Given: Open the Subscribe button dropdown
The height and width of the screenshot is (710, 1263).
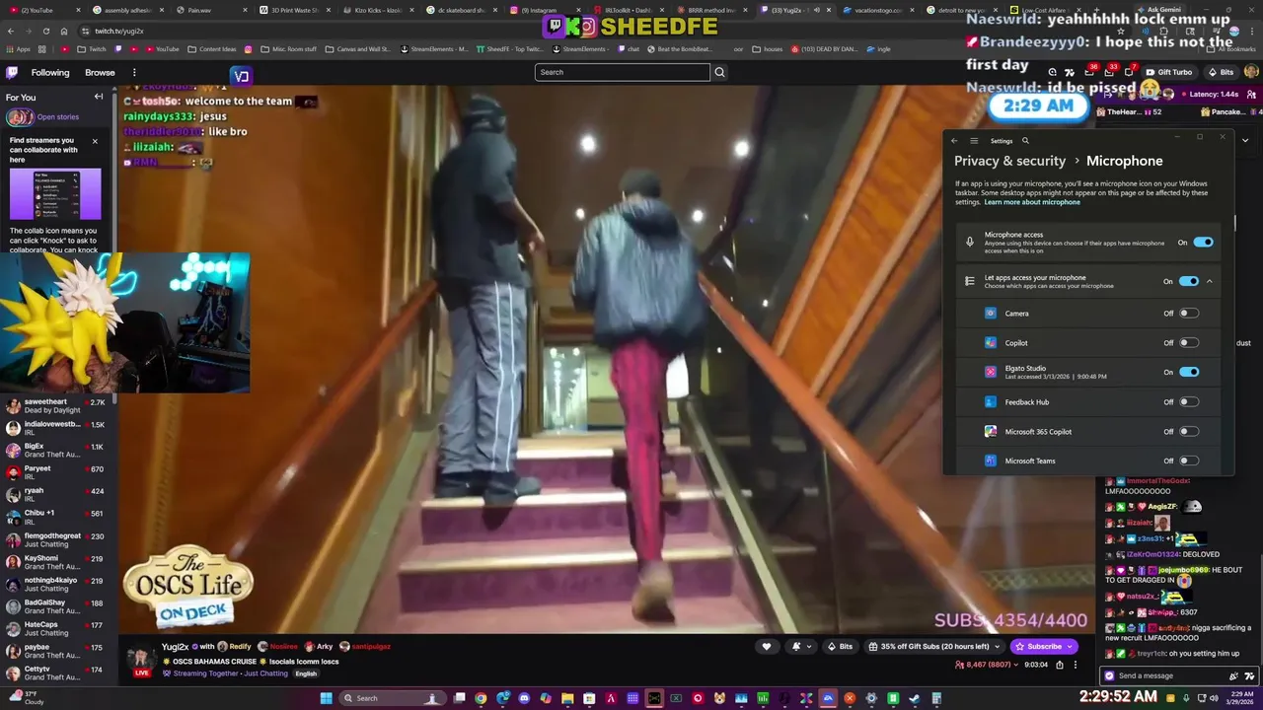Looking at the screenshot, I should pyautogui.click(x=1070, y=647).
